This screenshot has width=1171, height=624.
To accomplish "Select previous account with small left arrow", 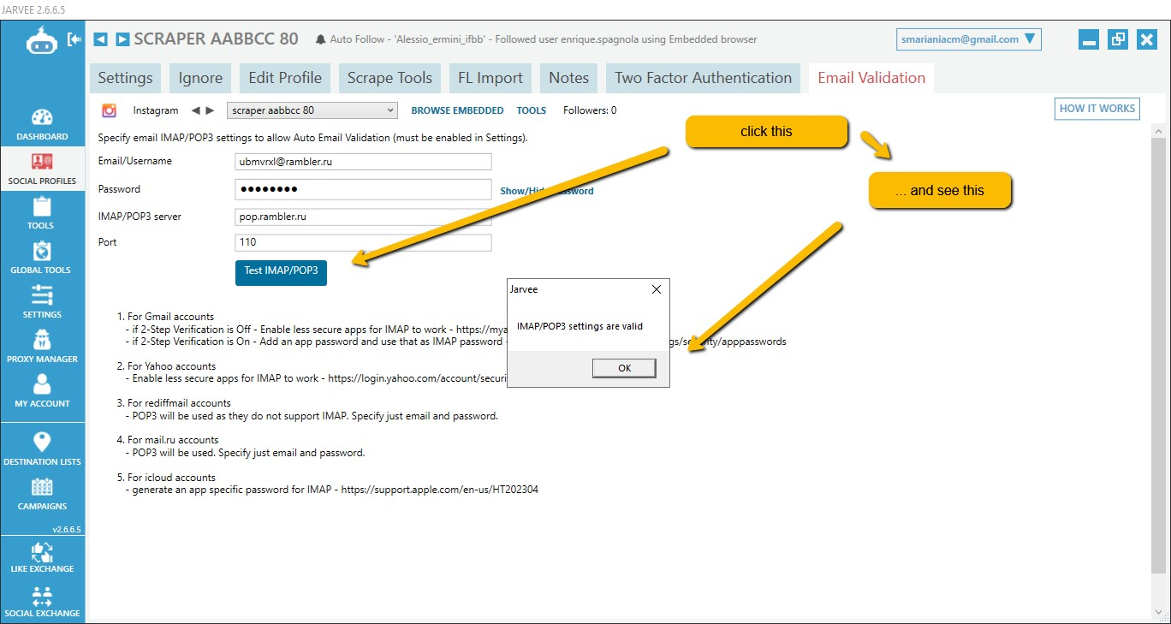I will [x=195, y=110].
